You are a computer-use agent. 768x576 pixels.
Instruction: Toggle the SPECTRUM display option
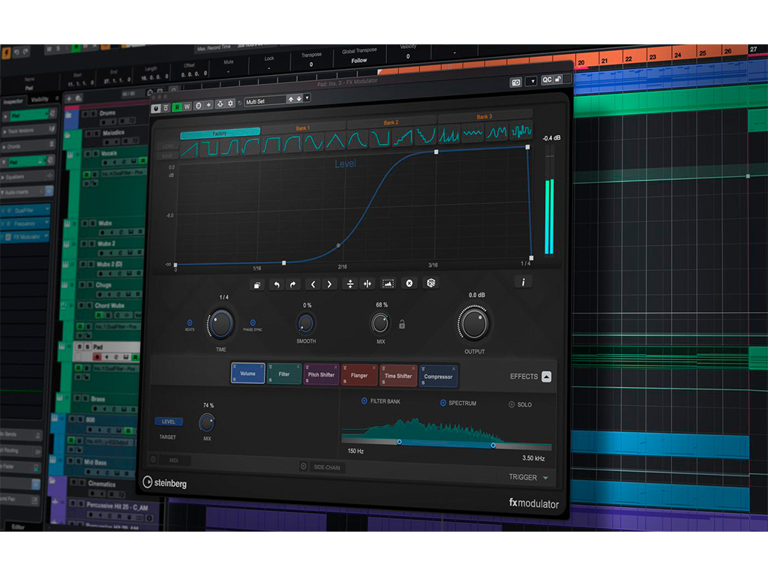tap(442, 403)
